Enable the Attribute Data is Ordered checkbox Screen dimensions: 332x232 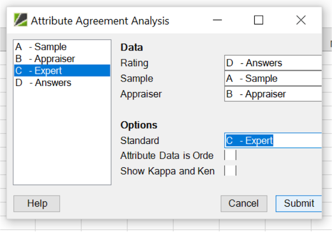[230, 155]
